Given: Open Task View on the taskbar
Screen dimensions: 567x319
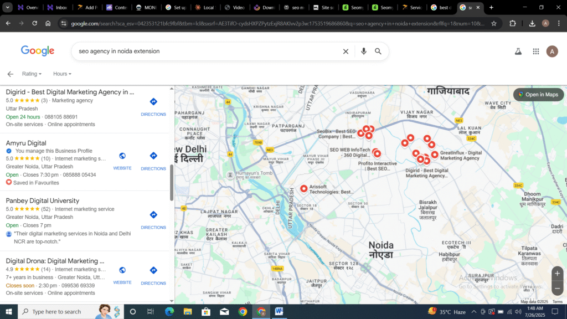Looking at the screenshot, I should (151, 311).
